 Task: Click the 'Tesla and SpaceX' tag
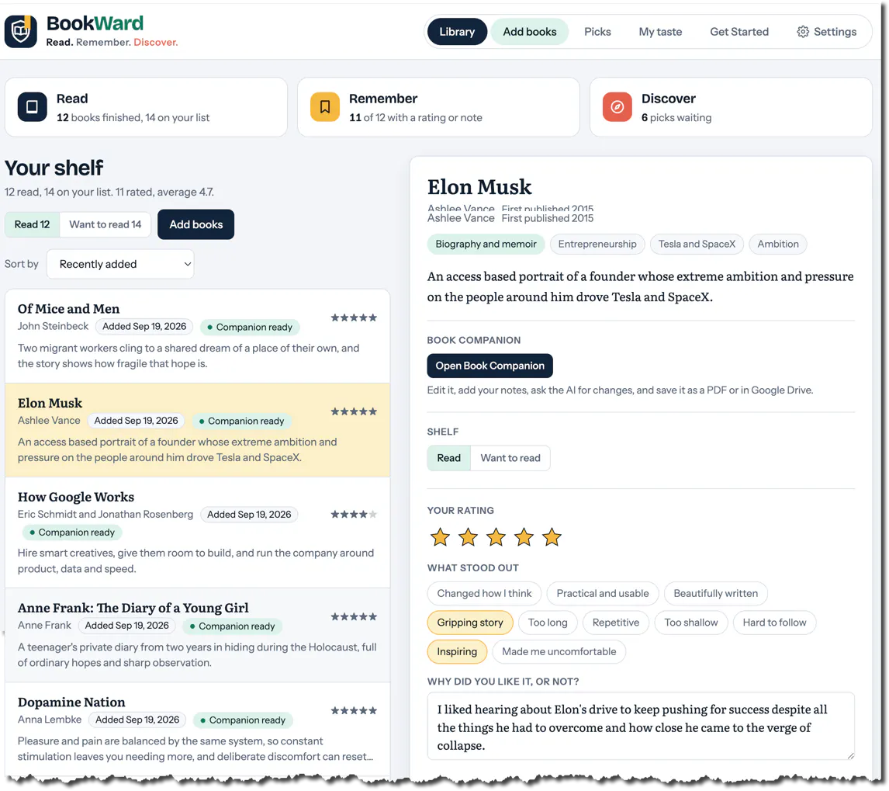(x=697, y=244)
